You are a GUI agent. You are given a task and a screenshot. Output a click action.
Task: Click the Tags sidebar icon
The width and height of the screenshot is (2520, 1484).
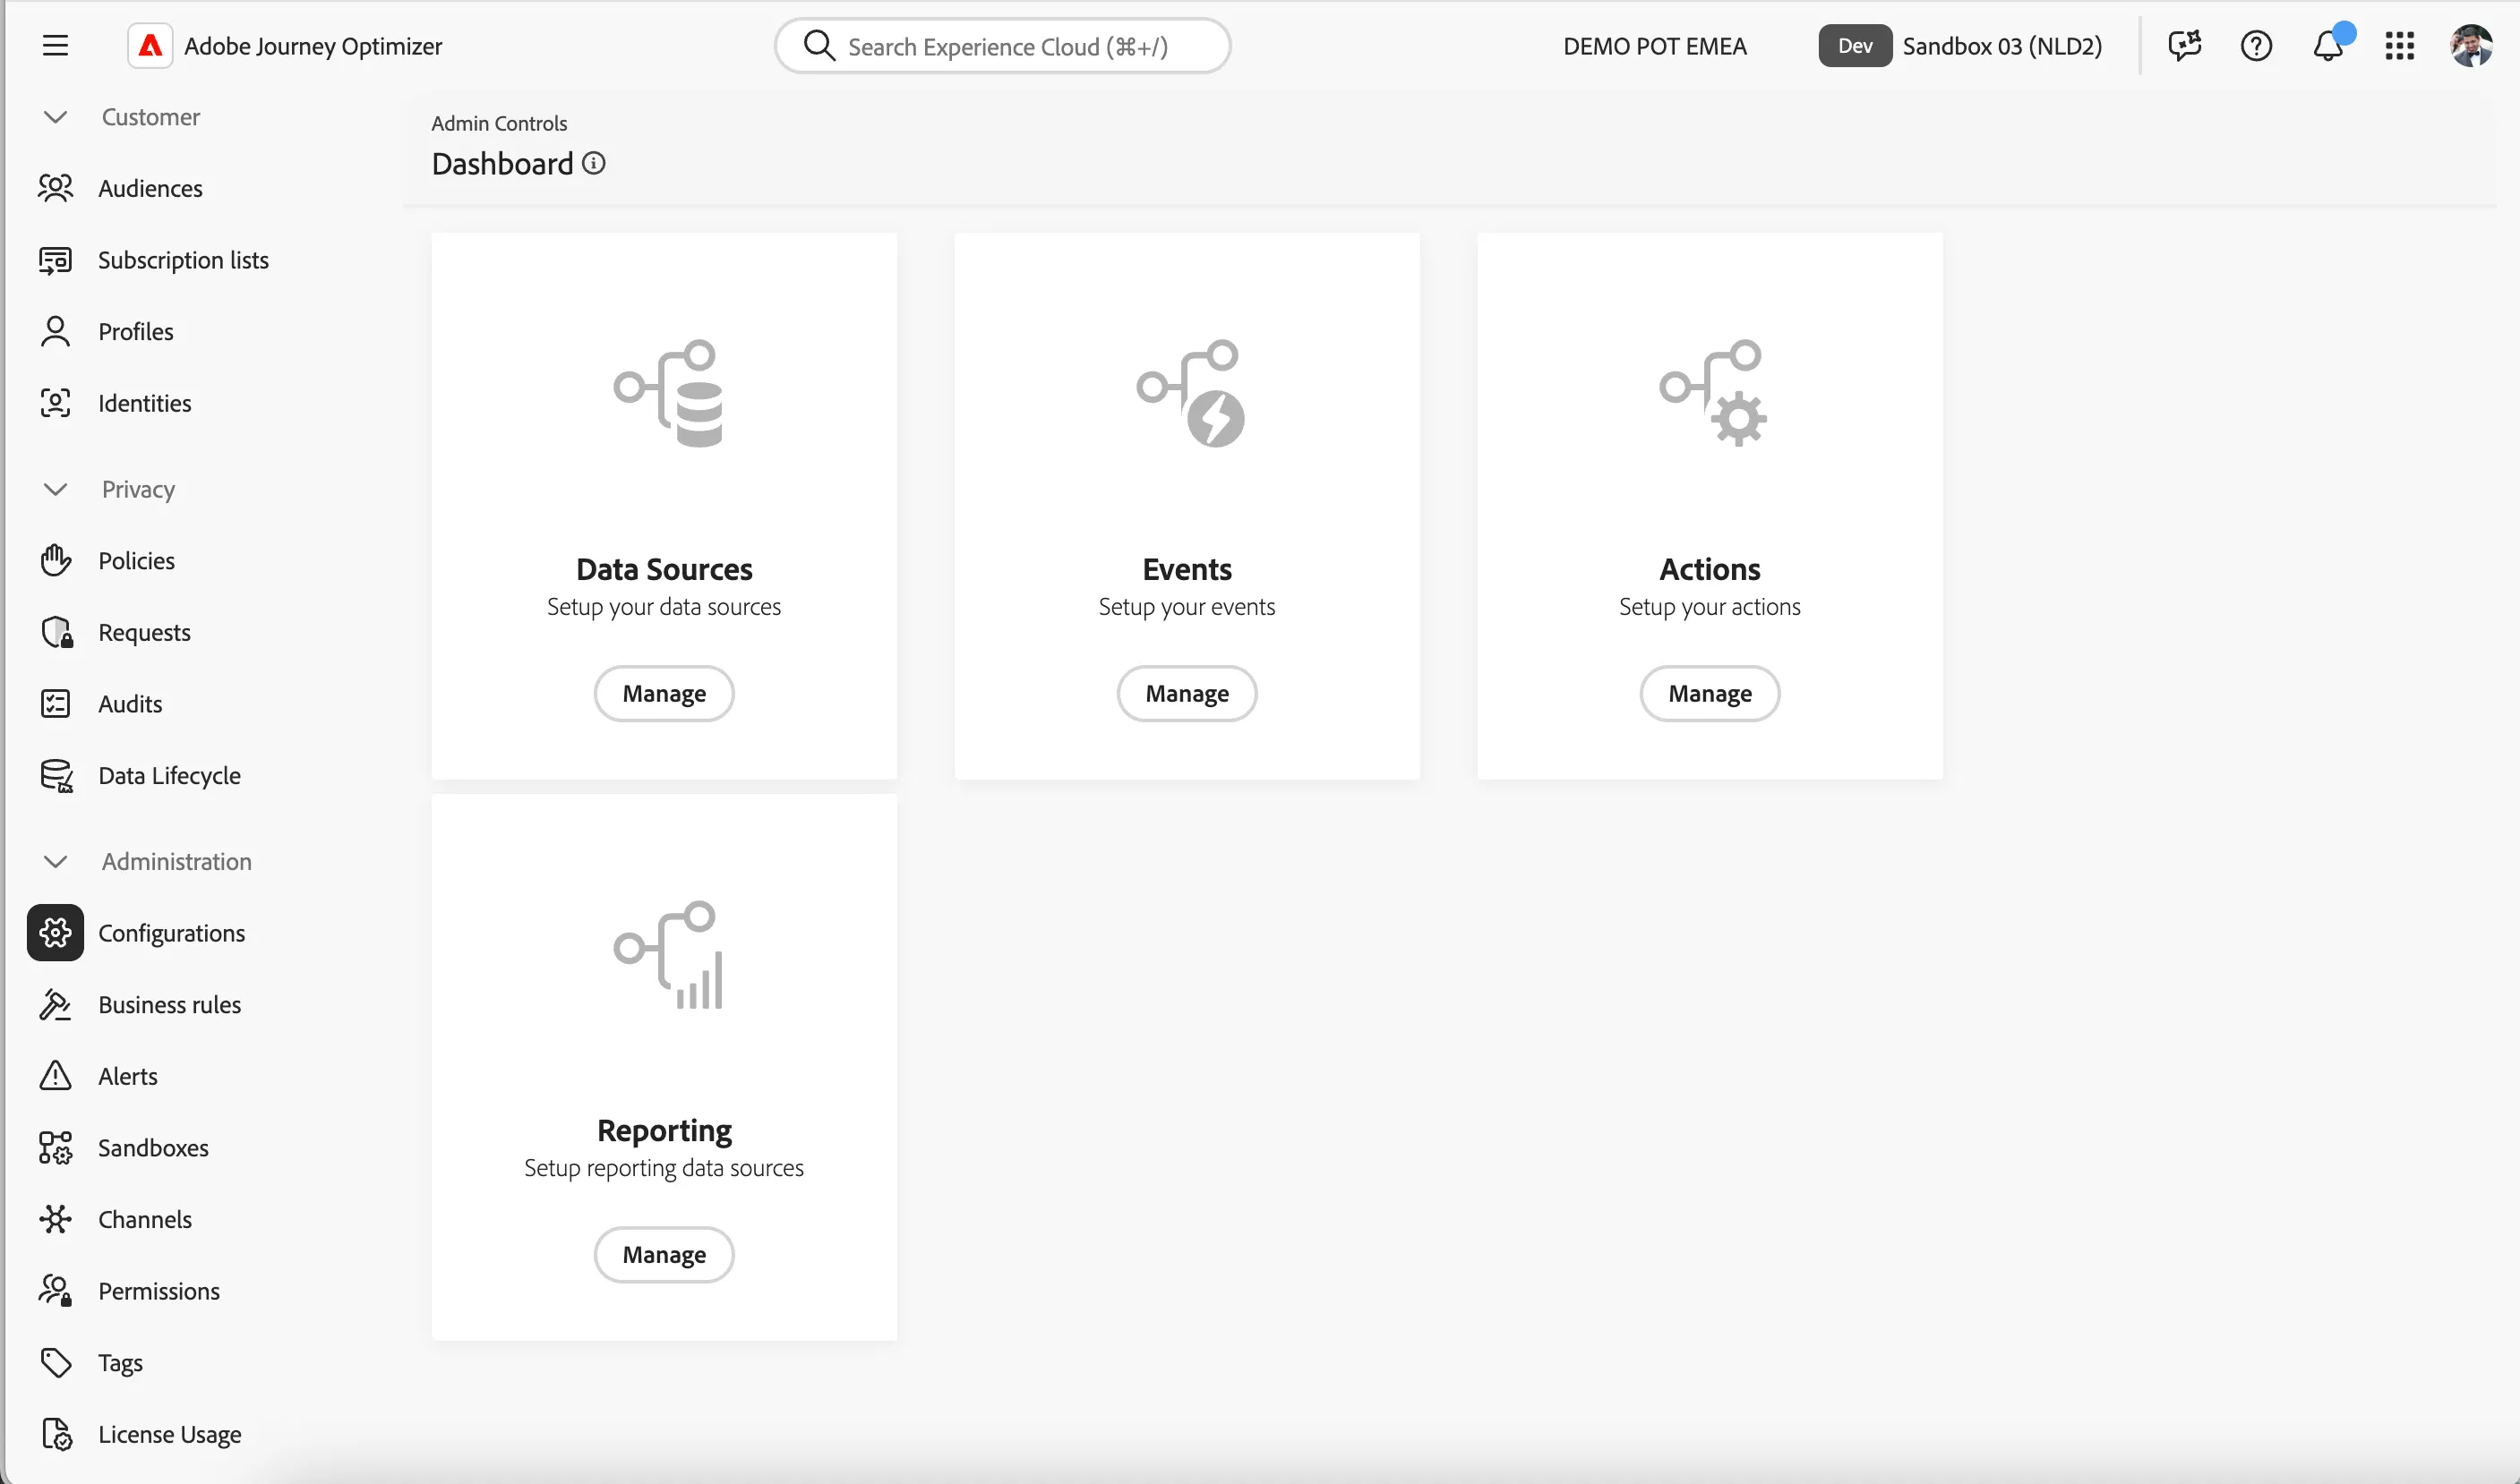click(55, 1363)
